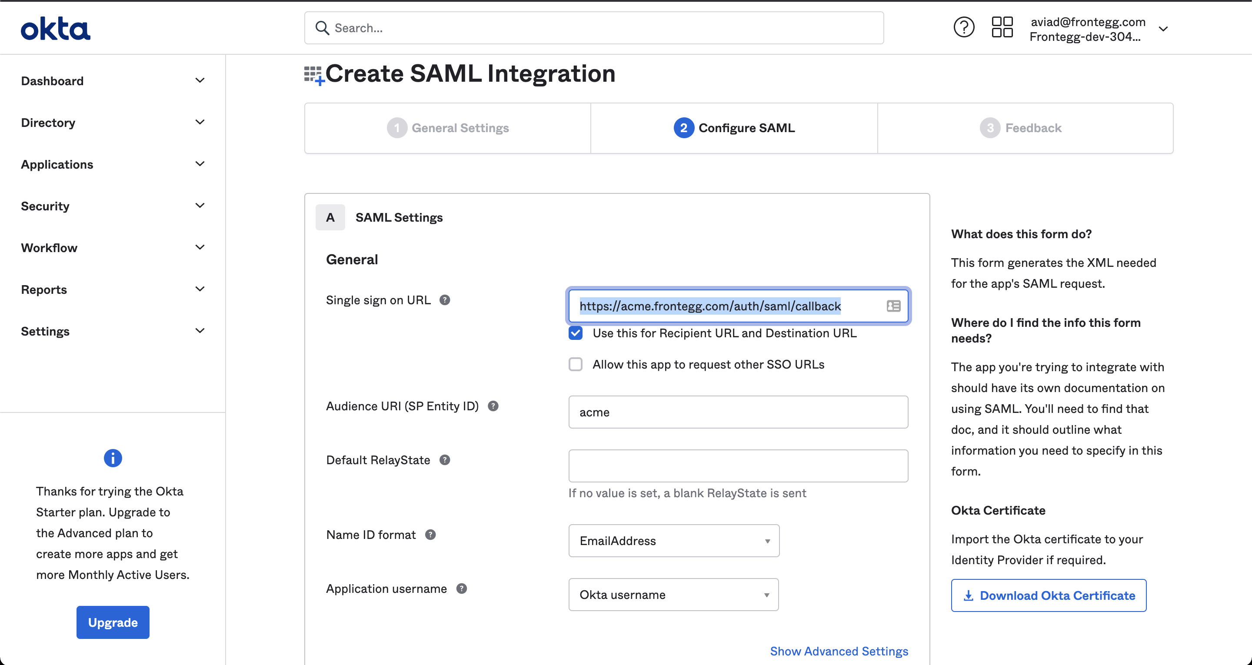Viewport: 1252px width, 665px height.
Task: Uncheck Use this for Recipient URL checkbox
Action: 576,333
